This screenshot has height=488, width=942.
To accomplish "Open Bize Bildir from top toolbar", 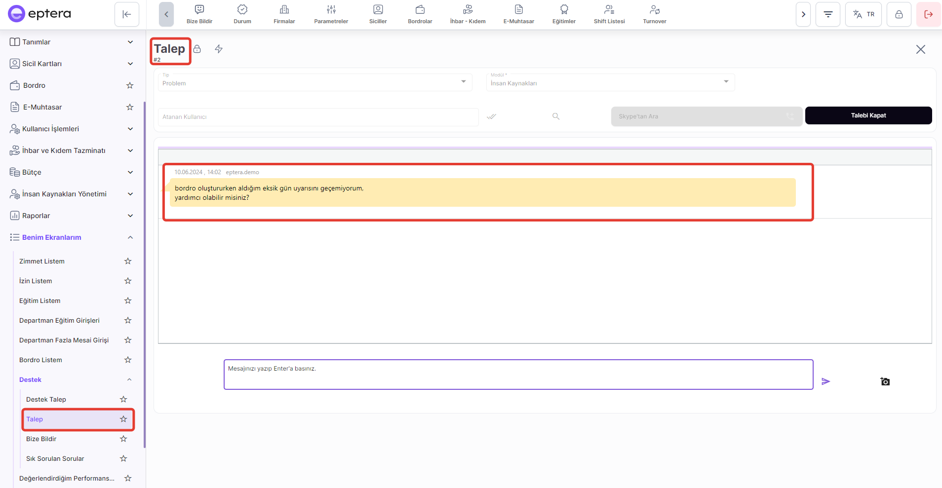I will coord(199,14).
